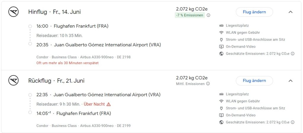The height and width of the screenshot is (133, 303).
Task: Click the delay warning text in red
Action: pos(67,63)
